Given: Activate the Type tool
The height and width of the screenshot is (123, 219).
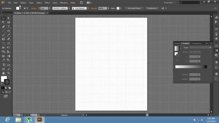Looking at the screenshot, I should (x=9, y=27).
